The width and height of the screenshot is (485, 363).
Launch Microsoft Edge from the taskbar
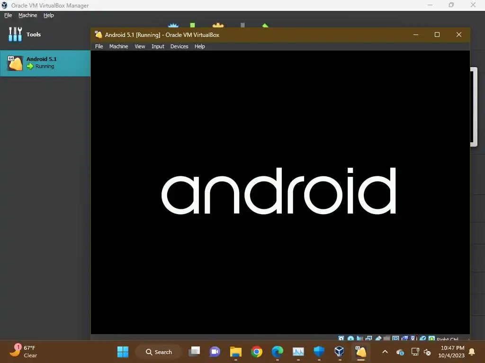pos(278,352)
